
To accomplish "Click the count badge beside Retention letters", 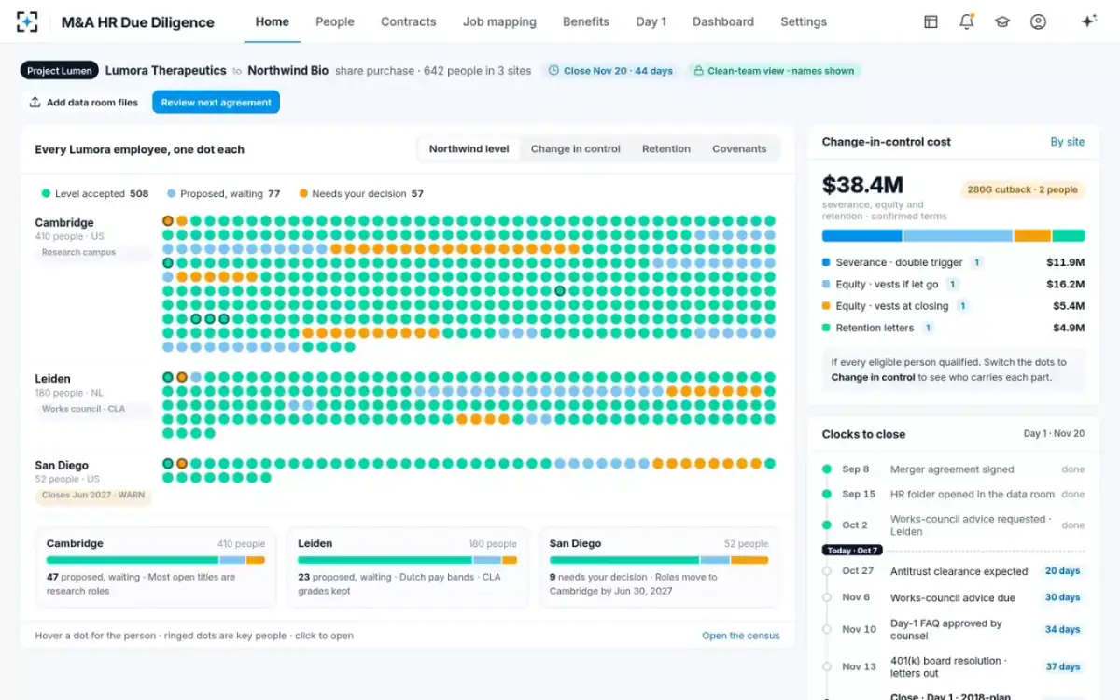I will pyautogui.click(x=929, y=328).
